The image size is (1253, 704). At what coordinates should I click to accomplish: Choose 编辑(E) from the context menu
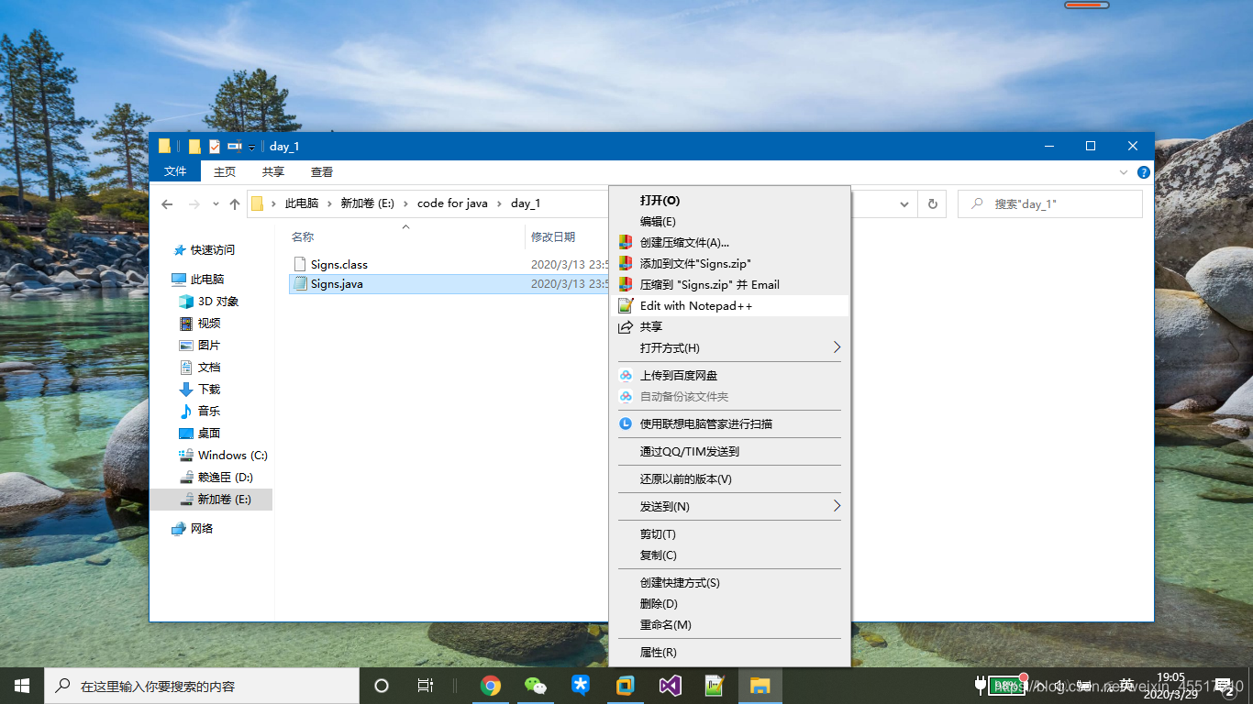click(730, 221)
